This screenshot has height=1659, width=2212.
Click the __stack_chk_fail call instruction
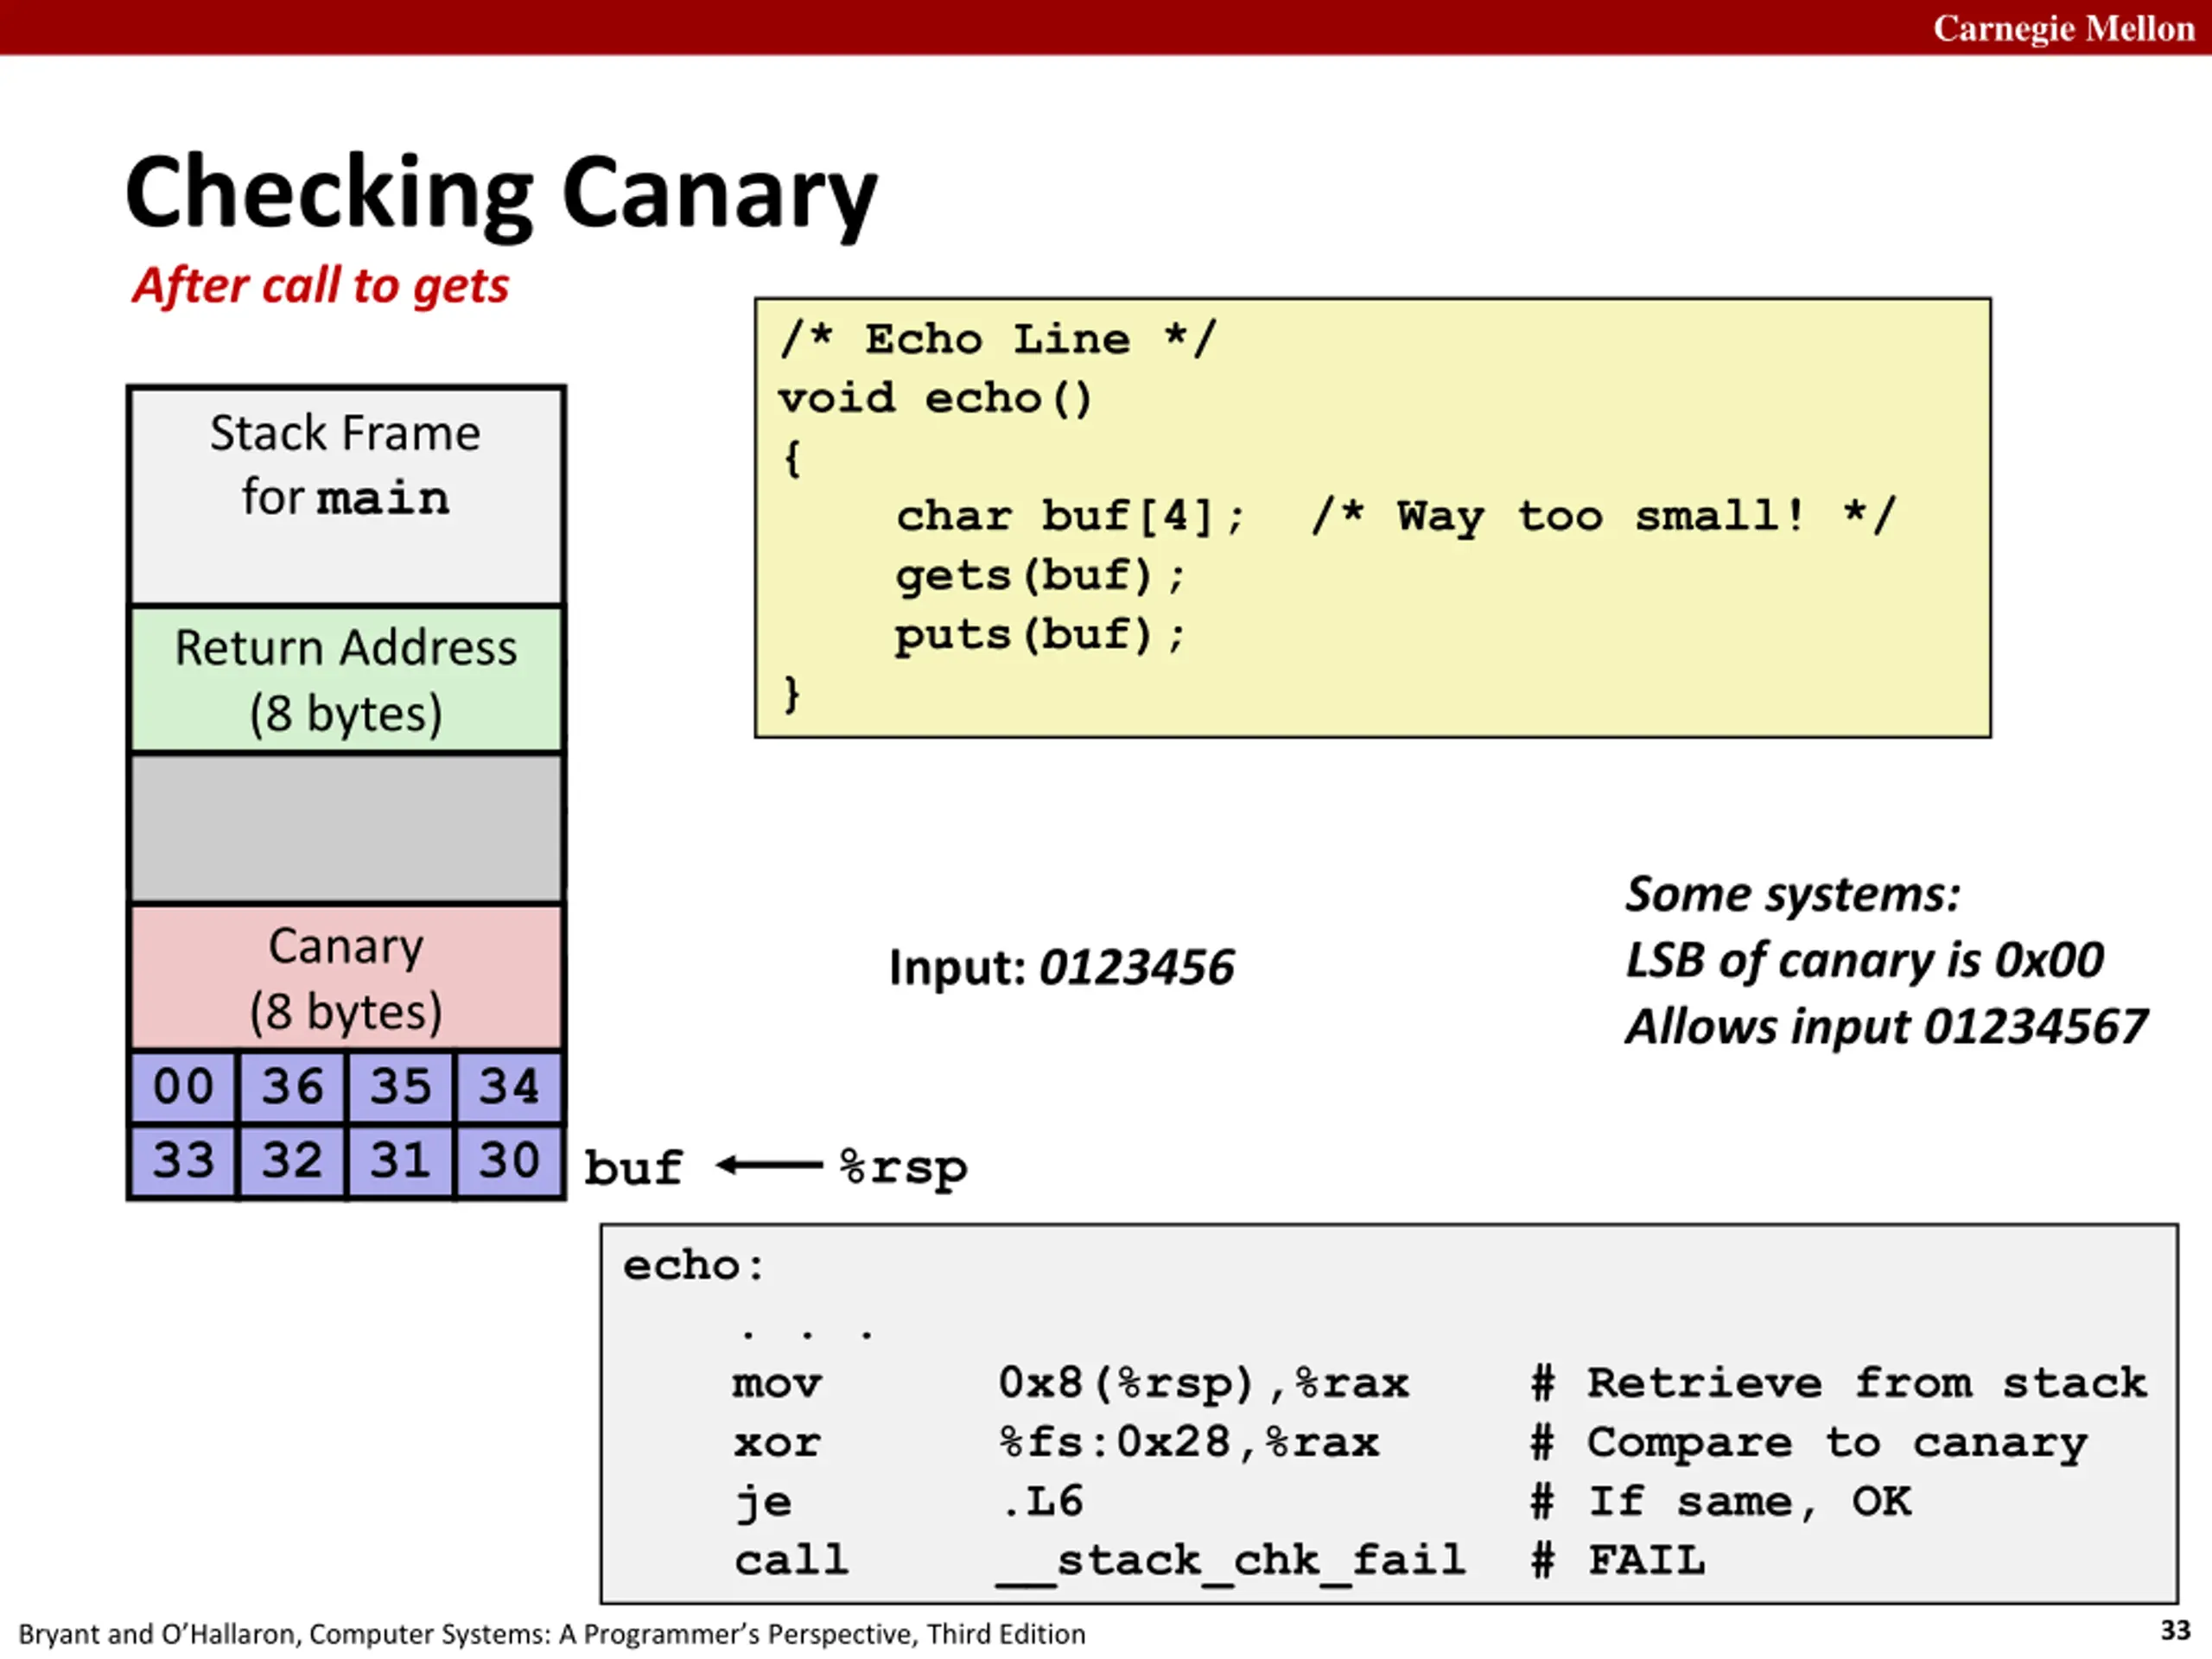(1100, 1561)
